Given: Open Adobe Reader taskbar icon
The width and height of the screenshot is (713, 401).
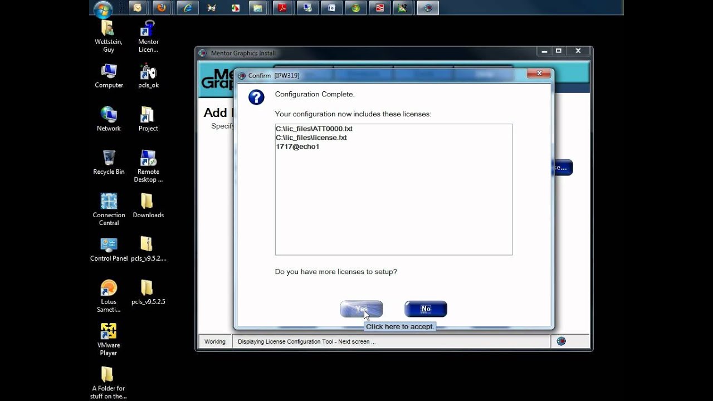Looking at the screenshot, I should 283,8.
